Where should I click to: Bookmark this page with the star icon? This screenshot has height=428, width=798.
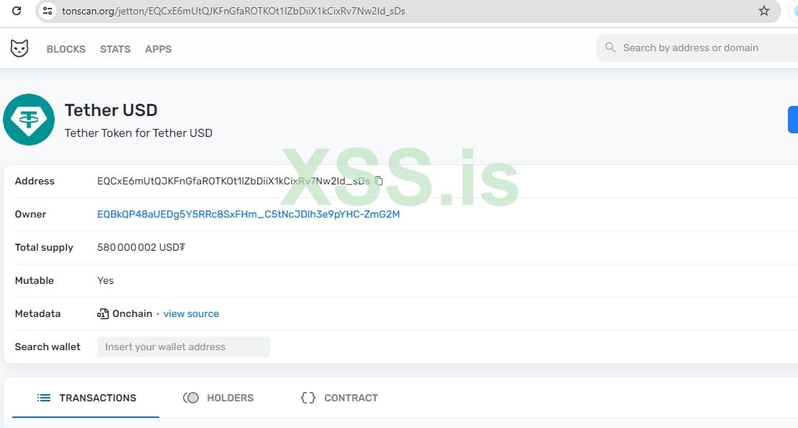(764, 11)
